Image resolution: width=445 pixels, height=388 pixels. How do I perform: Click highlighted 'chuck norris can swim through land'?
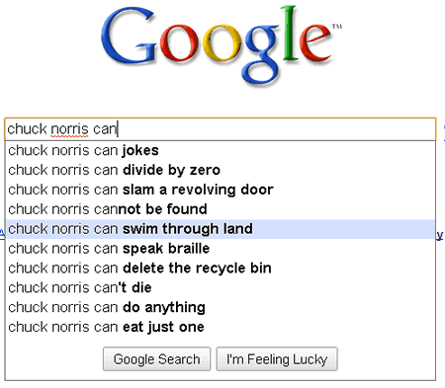point(221,229)
